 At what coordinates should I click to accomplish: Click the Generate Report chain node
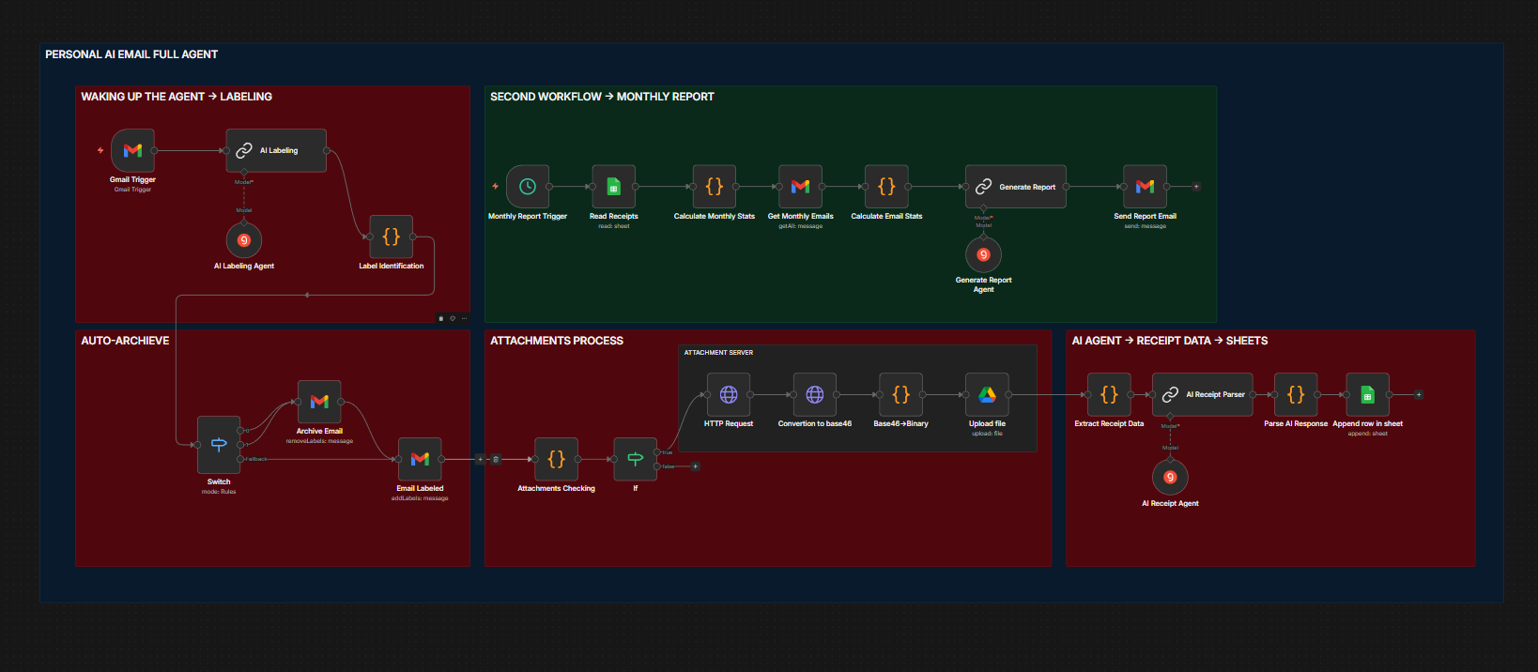click(1016, 187)
